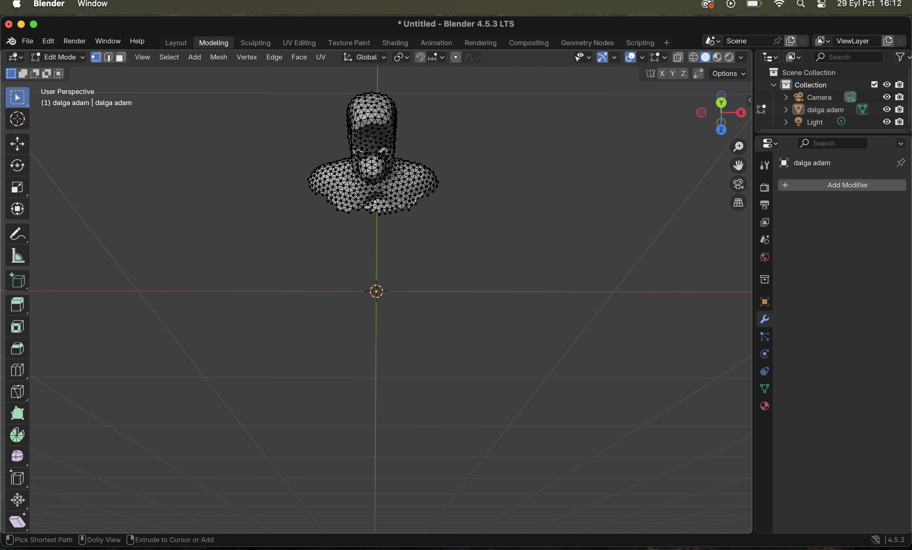Open the Edit Mode dropdown
The image size is (912, 550).
58,57
